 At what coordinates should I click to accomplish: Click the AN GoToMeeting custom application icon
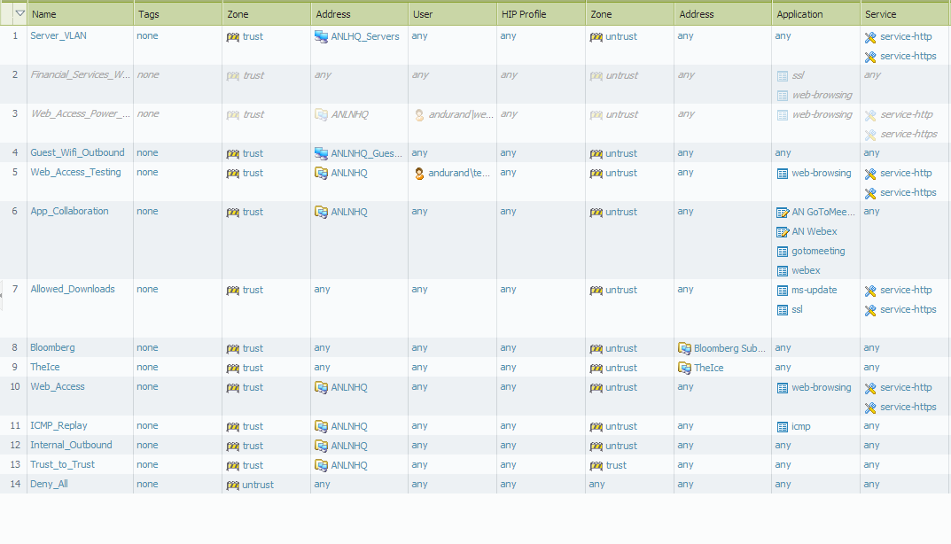click(x=782, y=213)
